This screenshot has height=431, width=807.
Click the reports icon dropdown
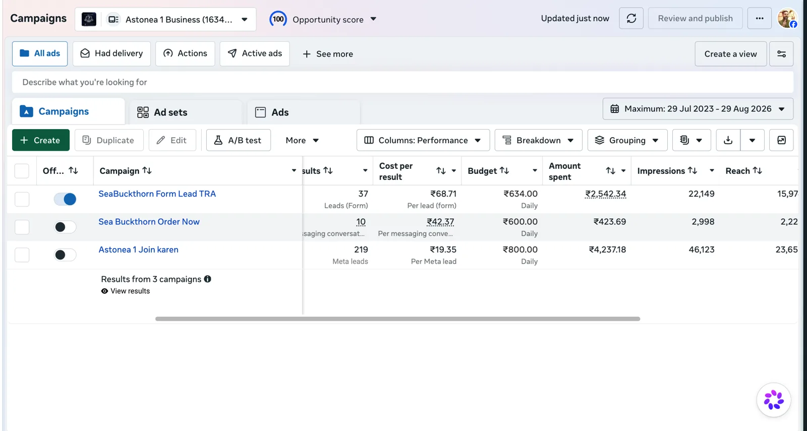coord(691,140)
